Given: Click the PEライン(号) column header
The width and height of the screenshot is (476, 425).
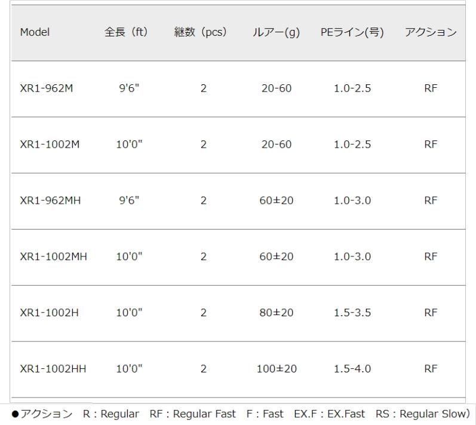Looking at the screenshot, I should coord(352,32).
